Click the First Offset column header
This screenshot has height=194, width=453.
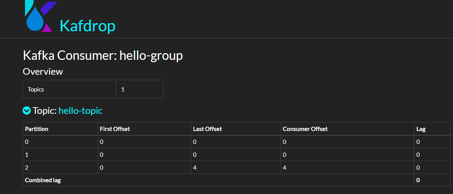click(x=115, y=129)
